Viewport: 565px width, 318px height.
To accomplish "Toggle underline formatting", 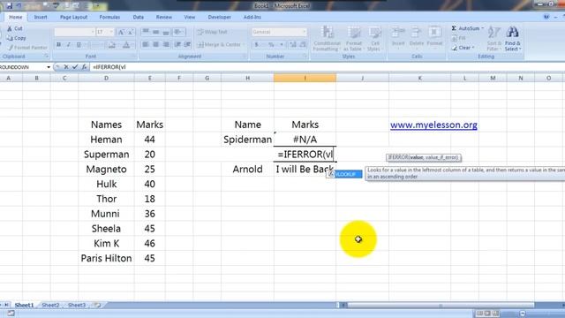I will click(x=79, y=45).
